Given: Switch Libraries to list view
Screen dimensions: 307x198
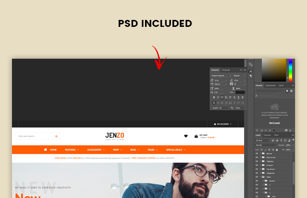Looking at the screenshot, I should (x=292, y=91).
